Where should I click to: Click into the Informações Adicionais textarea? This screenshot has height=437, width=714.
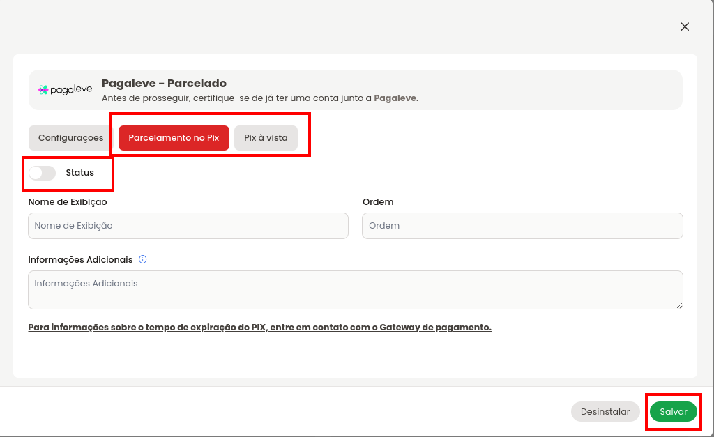[x=355, y=290]
